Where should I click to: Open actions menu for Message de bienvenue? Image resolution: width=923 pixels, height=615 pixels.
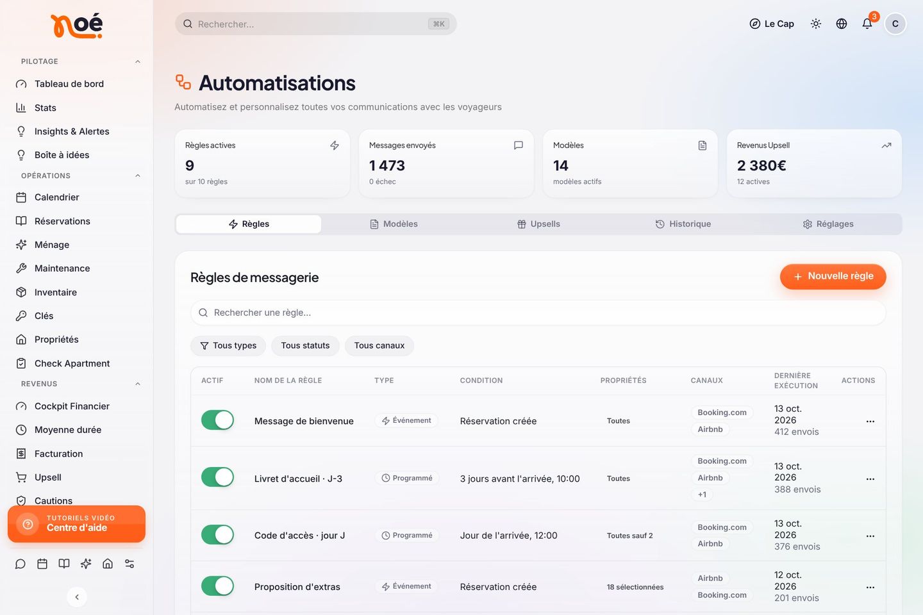(x=870, y=421)
